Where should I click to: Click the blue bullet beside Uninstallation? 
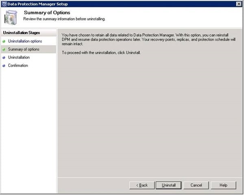[x=4, y=58]
